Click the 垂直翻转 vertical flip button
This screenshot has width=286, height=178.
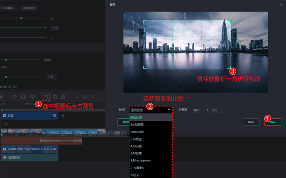click(29, 8)
